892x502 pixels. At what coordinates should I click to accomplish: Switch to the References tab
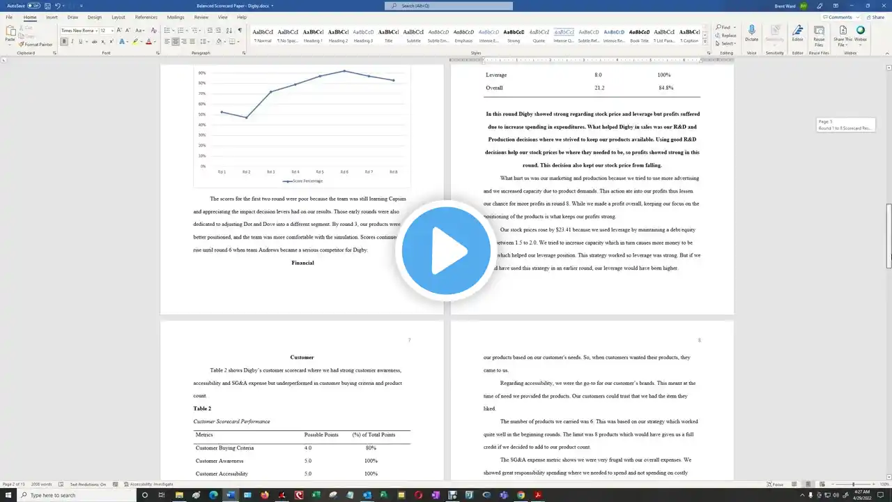coord(146,17)
